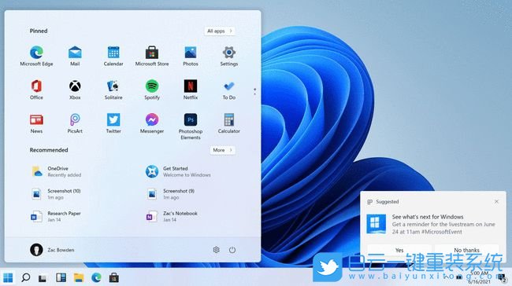Screen dimensions: 512x286
Task: Open the News app
Action: tap(36, 123)
